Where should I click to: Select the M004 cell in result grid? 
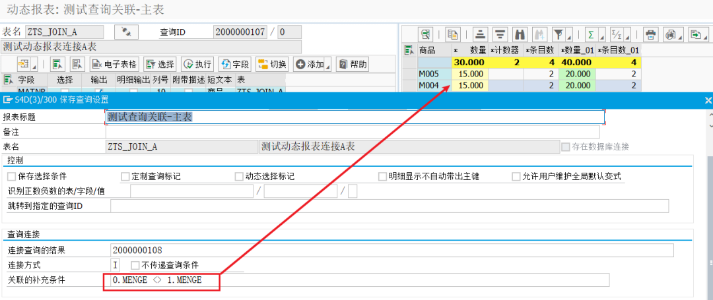pos(434,85)
